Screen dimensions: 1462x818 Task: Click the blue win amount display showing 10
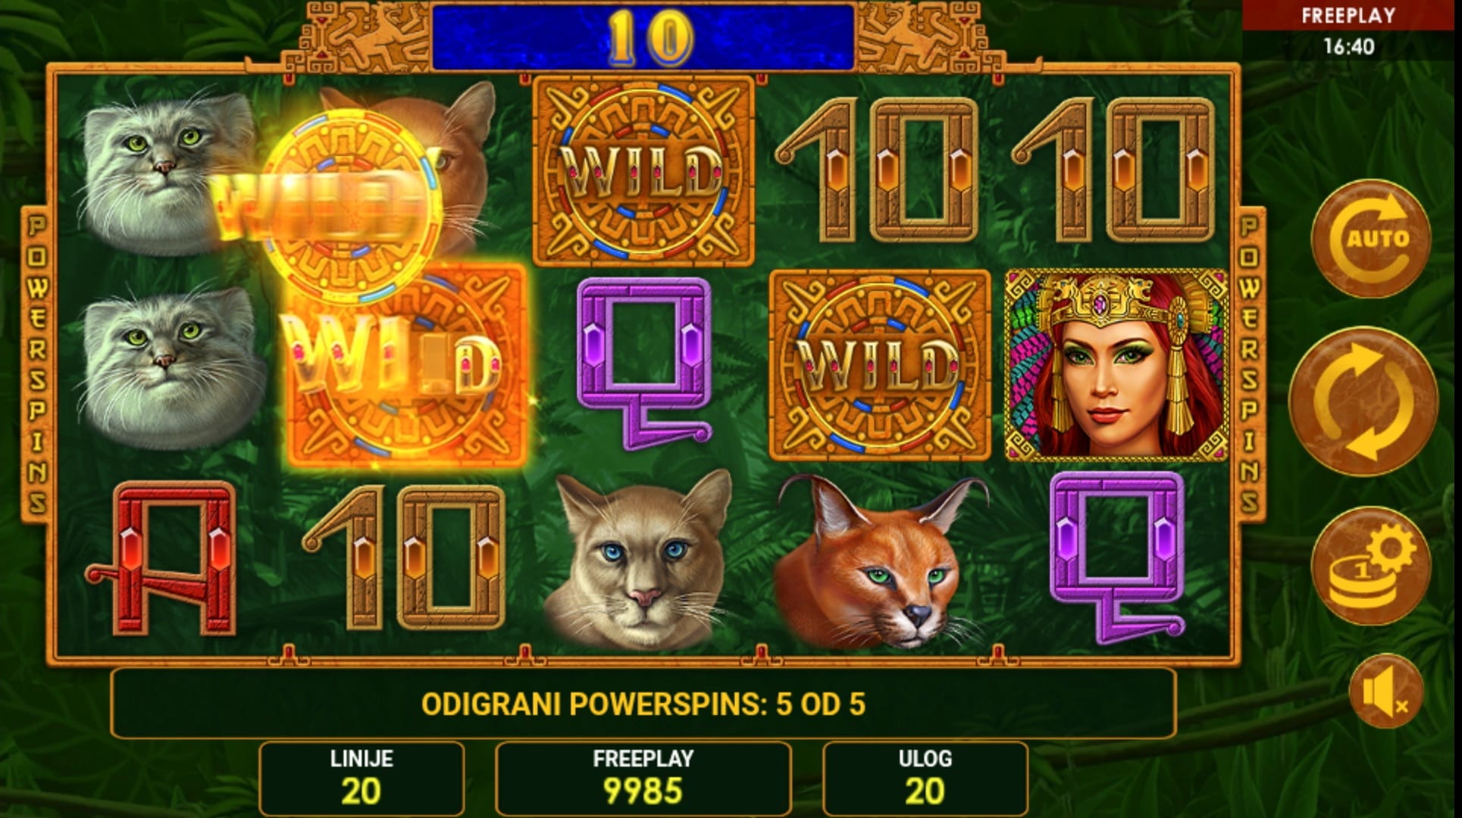(643, 36)
